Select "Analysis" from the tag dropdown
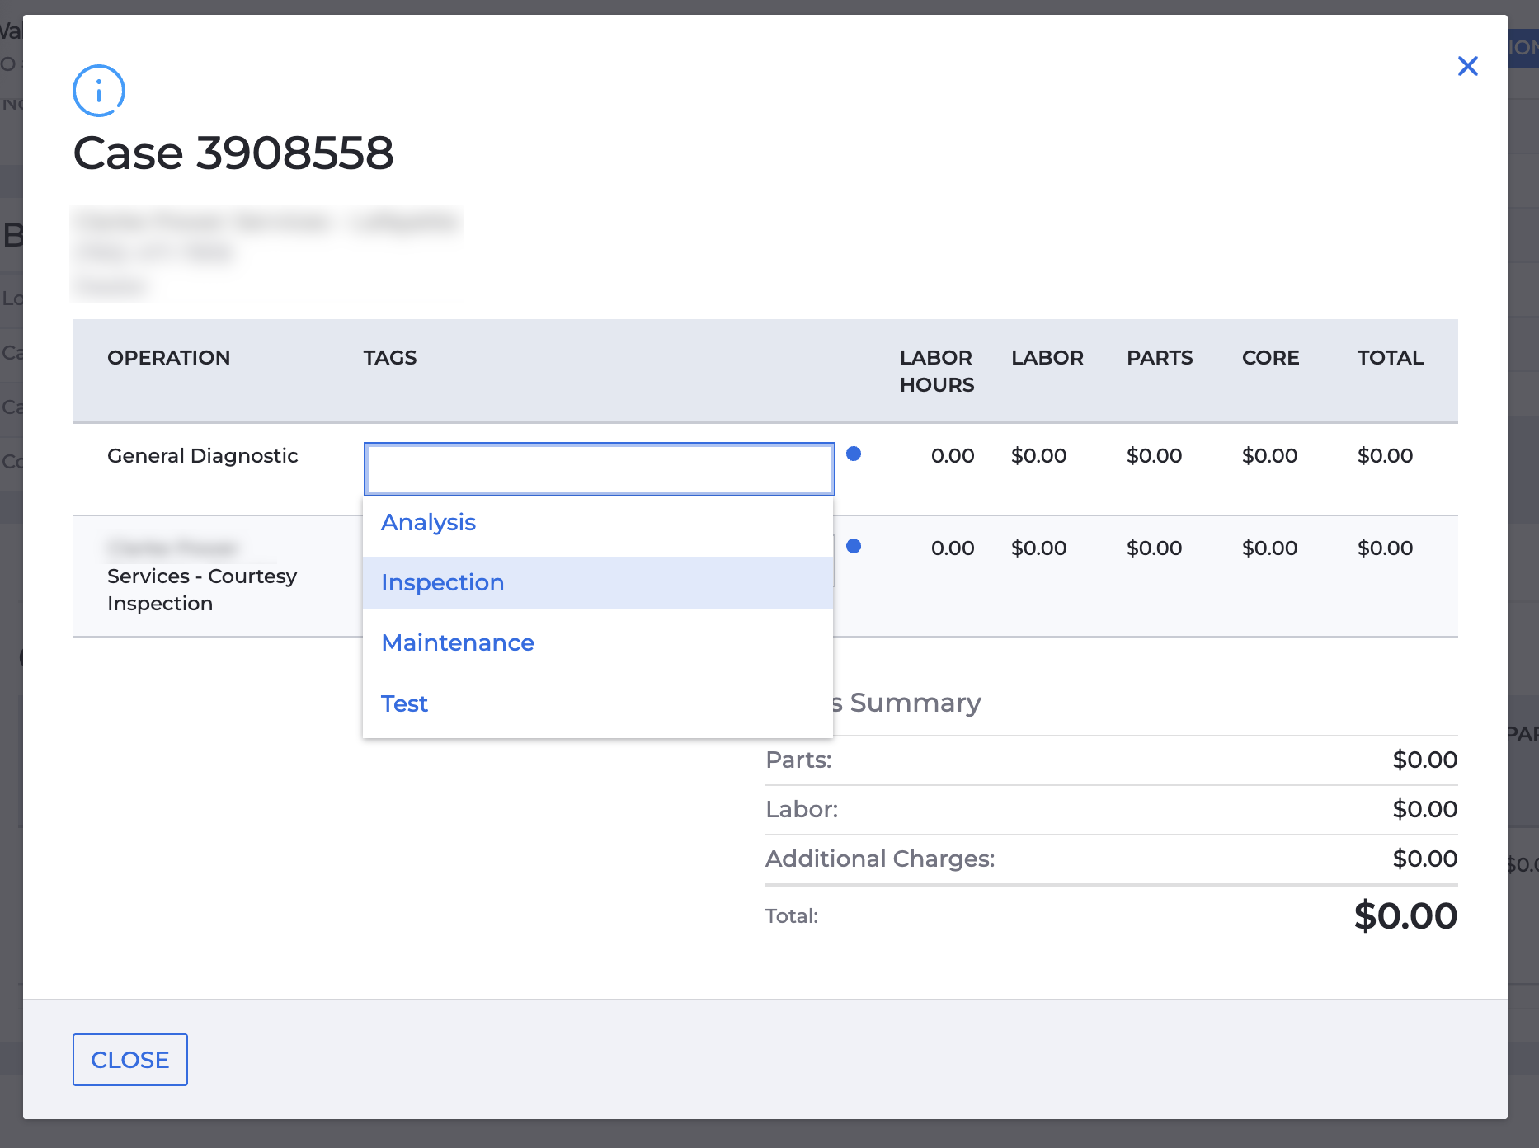Viewport: 1539px width, 1148px height. click(428, 522)
